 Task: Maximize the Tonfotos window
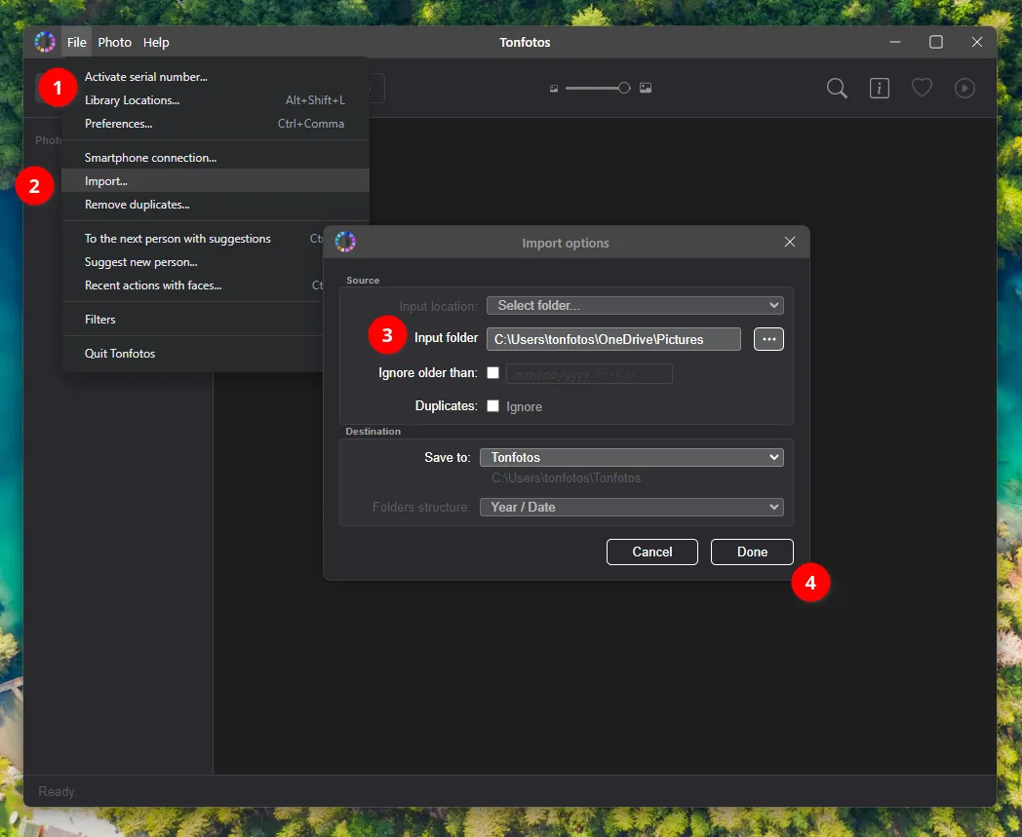point(936,42)
